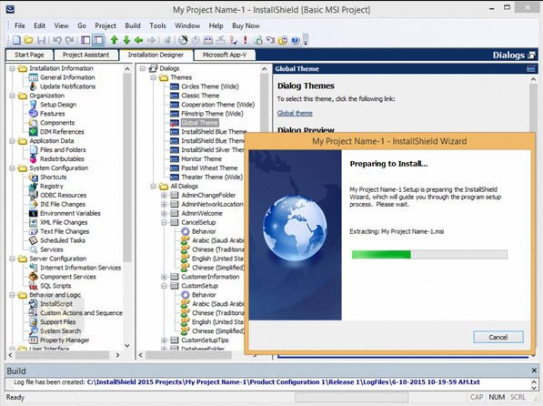The image size is (543, 406).
Task: Select Pastel Wheat Theme in the tree
Action: (209, 168)
